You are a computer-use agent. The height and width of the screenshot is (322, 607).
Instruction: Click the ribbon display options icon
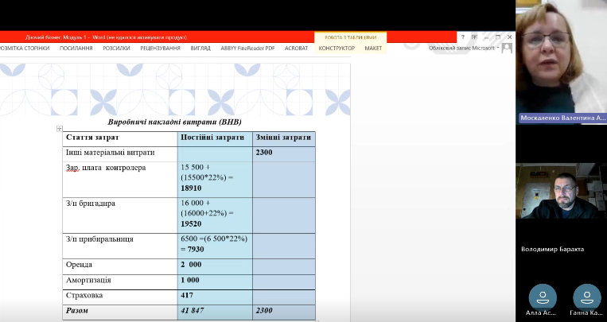[476, 37]
